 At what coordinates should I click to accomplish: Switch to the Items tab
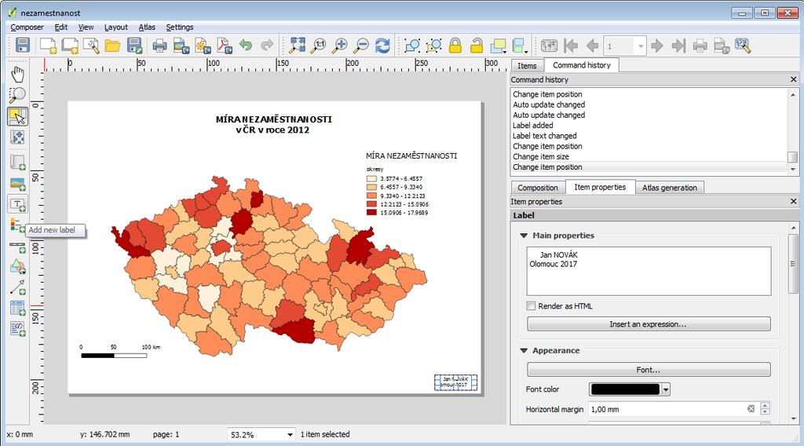527,66
